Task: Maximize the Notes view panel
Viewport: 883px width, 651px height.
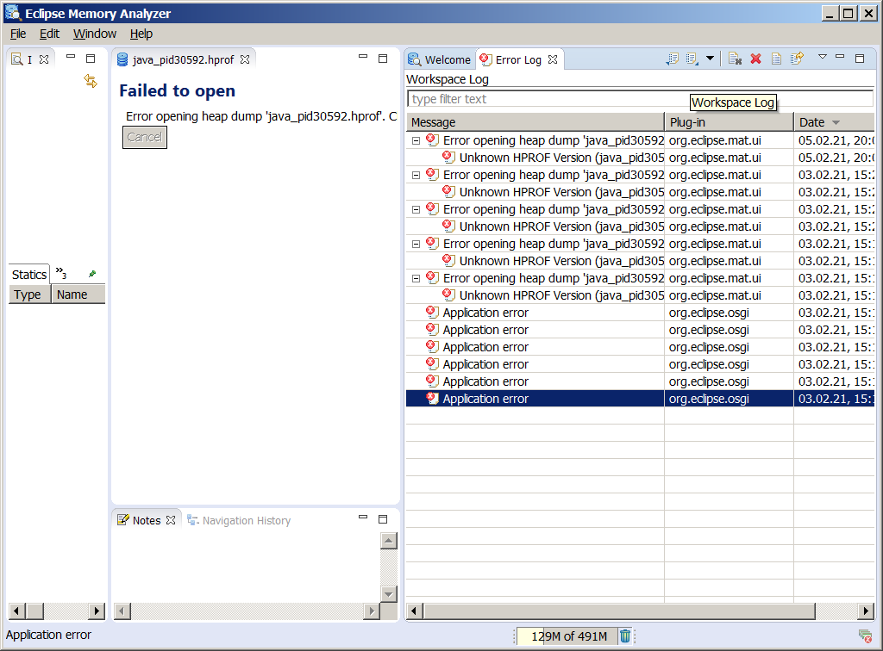Action: (x=383, y=519)
